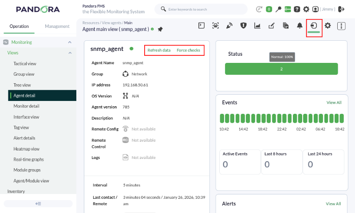Click the first green event bar at 10:42

click(222, 118)
